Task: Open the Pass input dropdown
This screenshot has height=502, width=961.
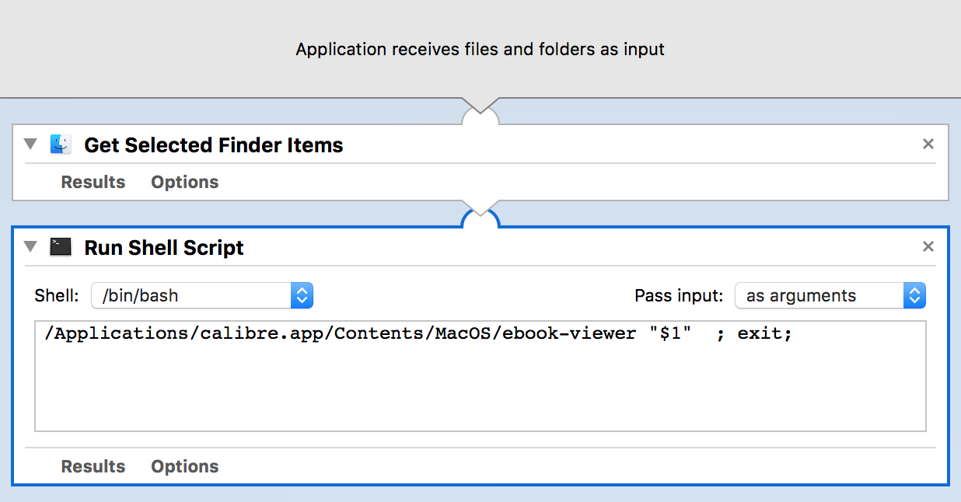Action: 830,295
